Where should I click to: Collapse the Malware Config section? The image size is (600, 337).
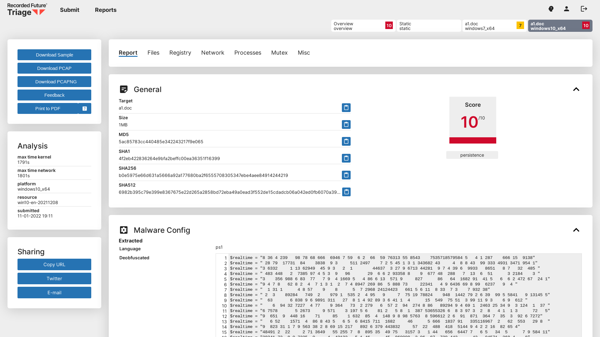pyautogui.click(x=576, y=230)
